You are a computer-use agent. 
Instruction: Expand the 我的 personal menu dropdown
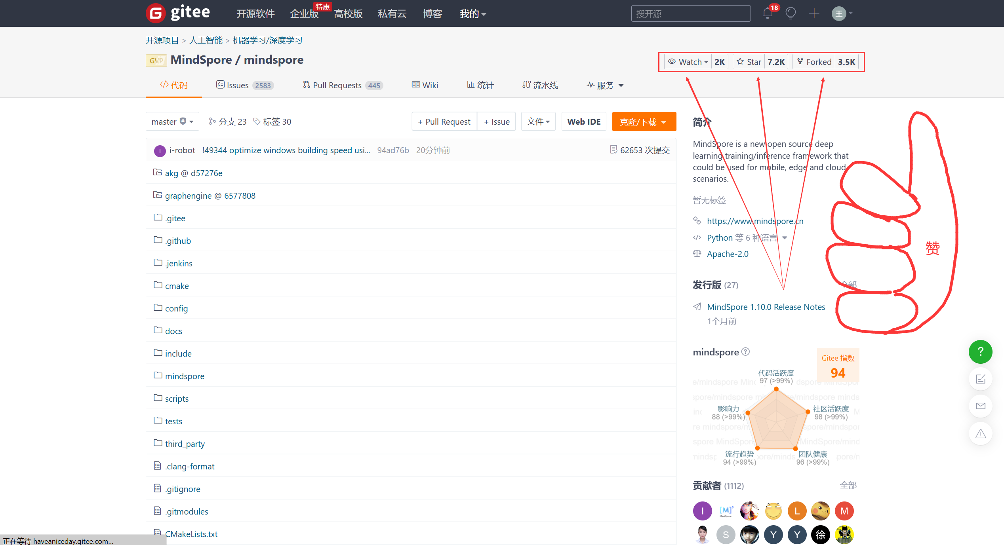(473, 13)
